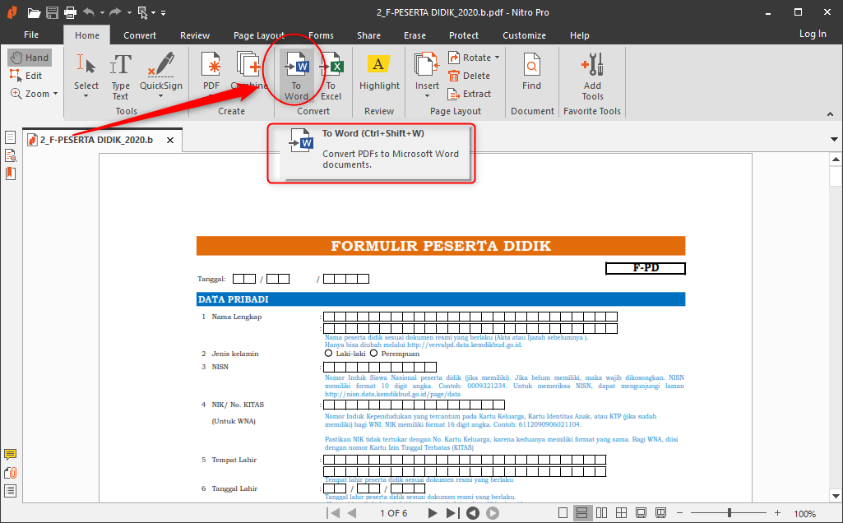Open the Comments panel icon
The width and height of the screenshot is (843, 523).
[x=11, y=455]
